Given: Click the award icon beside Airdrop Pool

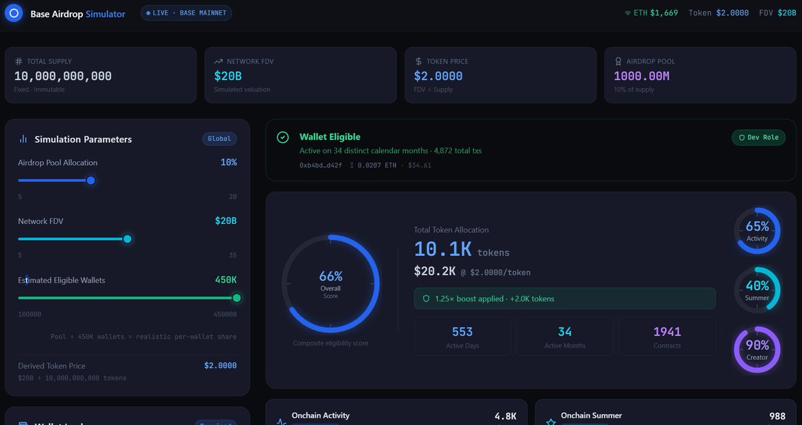Looking at the screenshot, I should click(618, 61).
